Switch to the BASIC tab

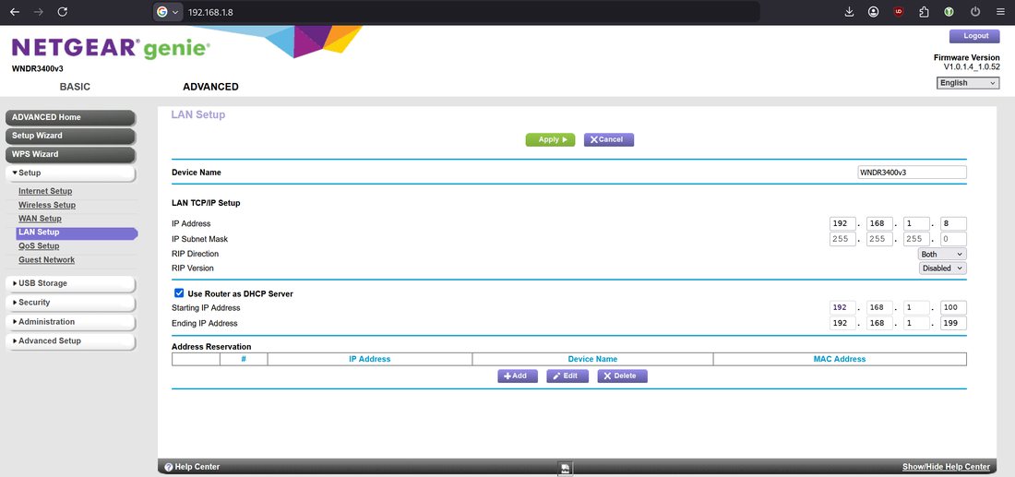click(75, 87)
